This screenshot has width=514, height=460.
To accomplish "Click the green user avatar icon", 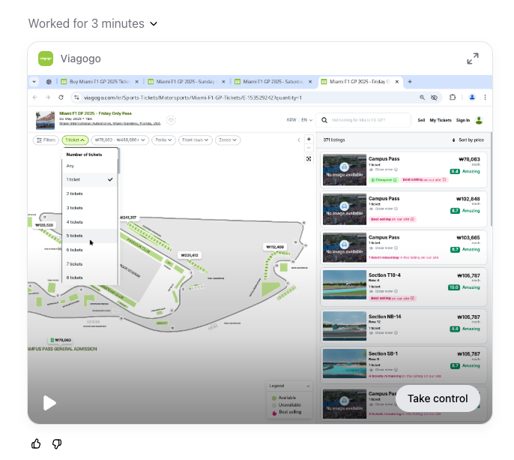I will pyautogui.click(x=479, y=121).
